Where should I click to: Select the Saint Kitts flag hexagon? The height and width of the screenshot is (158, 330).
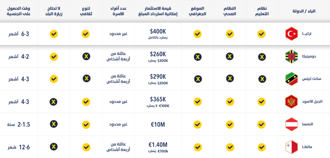click(x=291, y=79)
